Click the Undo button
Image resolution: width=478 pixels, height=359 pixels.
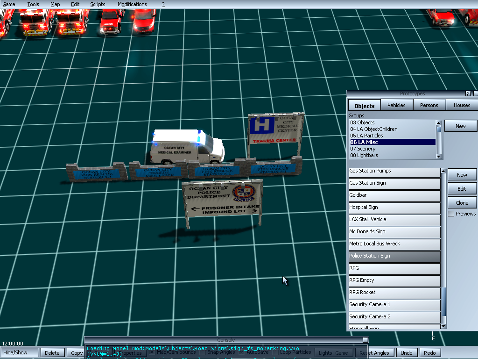click(407, 352)
